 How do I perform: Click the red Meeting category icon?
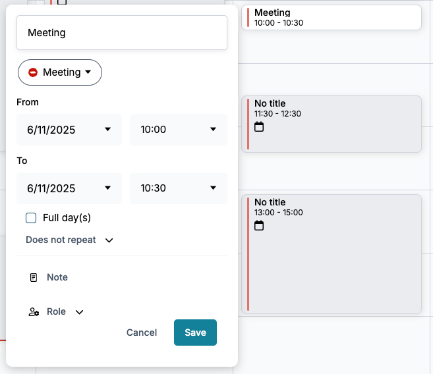pyautogui.click(x=33, y=72)
